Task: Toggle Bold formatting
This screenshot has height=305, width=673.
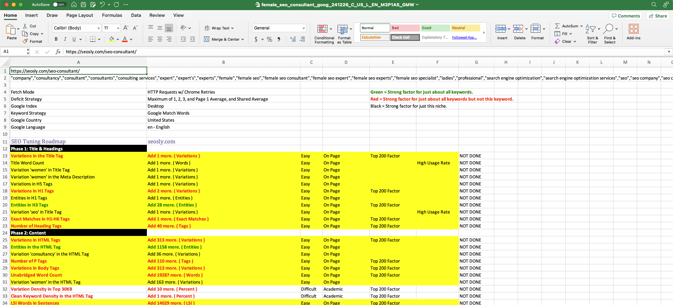Action: [x=56, y=39]
